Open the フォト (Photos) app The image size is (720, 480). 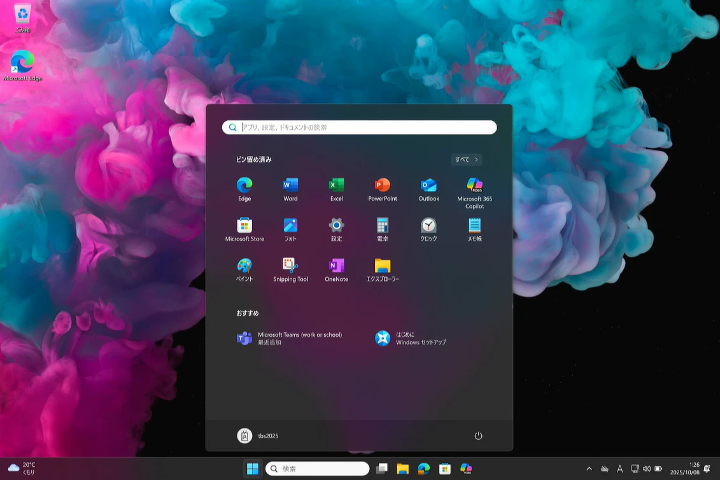[x=290, y=230]
